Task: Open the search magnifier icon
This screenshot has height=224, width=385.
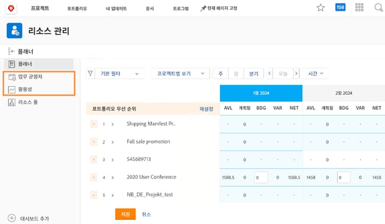Action: coord(378,8)
